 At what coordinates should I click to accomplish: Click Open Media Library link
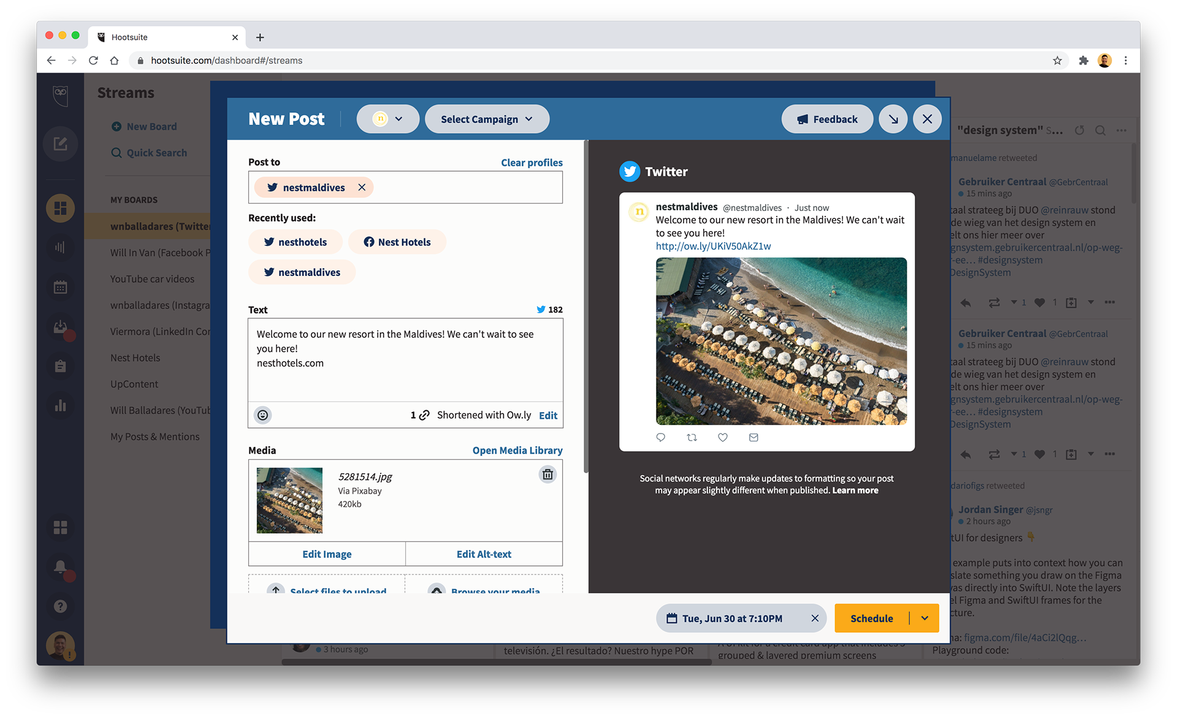point(517,451)
